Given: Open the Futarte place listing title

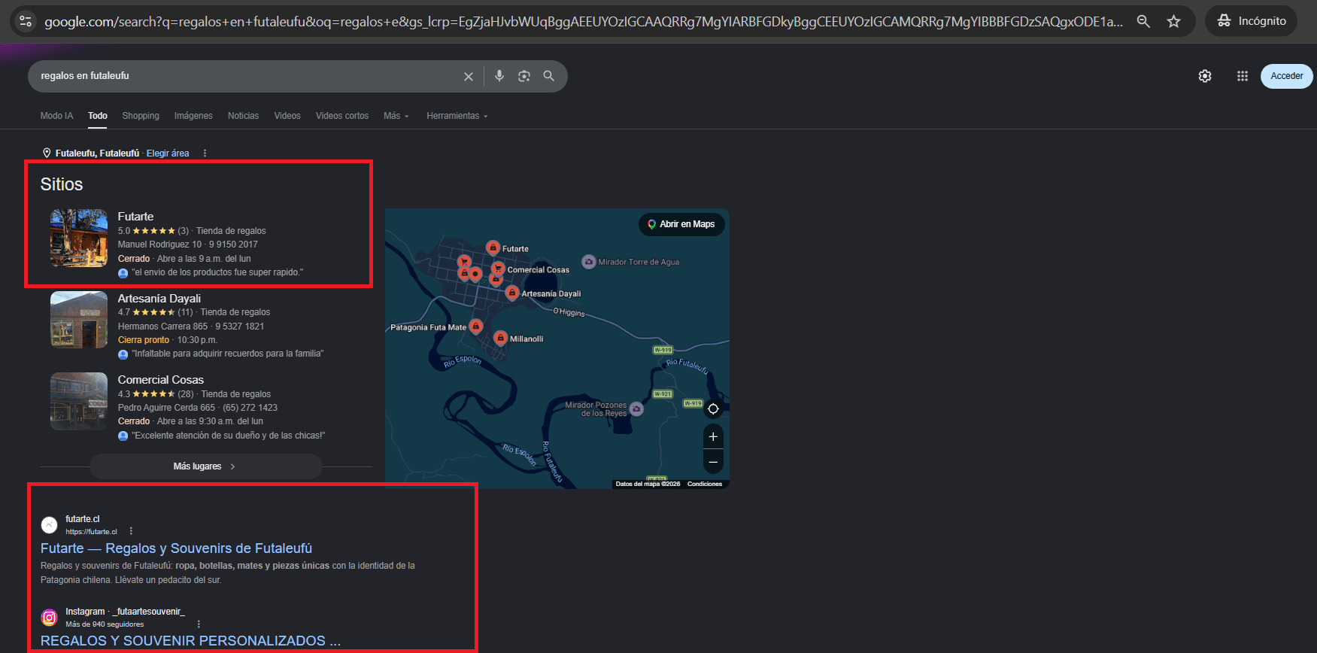Looking at the screenshot, I should pos(135,217).
